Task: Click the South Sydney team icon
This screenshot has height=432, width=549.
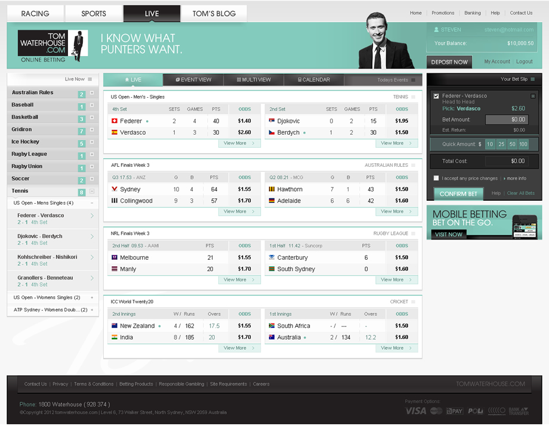Action: pyautogui.click(x=272, y=269)
